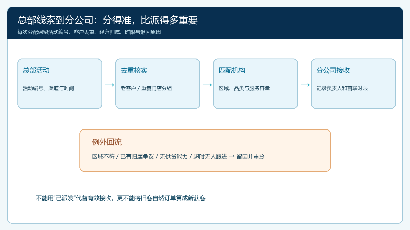Select the 匹配机构 box heading
The image size is (410, 230).
pyautogui.click(x=232, y=70)
